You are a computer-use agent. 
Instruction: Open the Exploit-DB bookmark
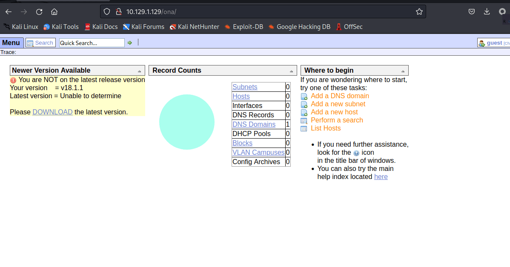[244, 27]
